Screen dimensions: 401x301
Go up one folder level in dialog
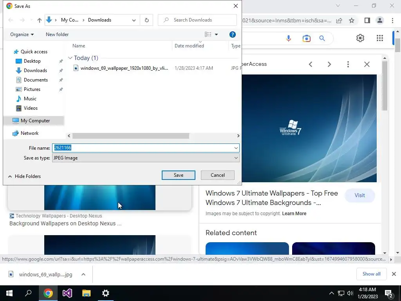click(40, 20)
